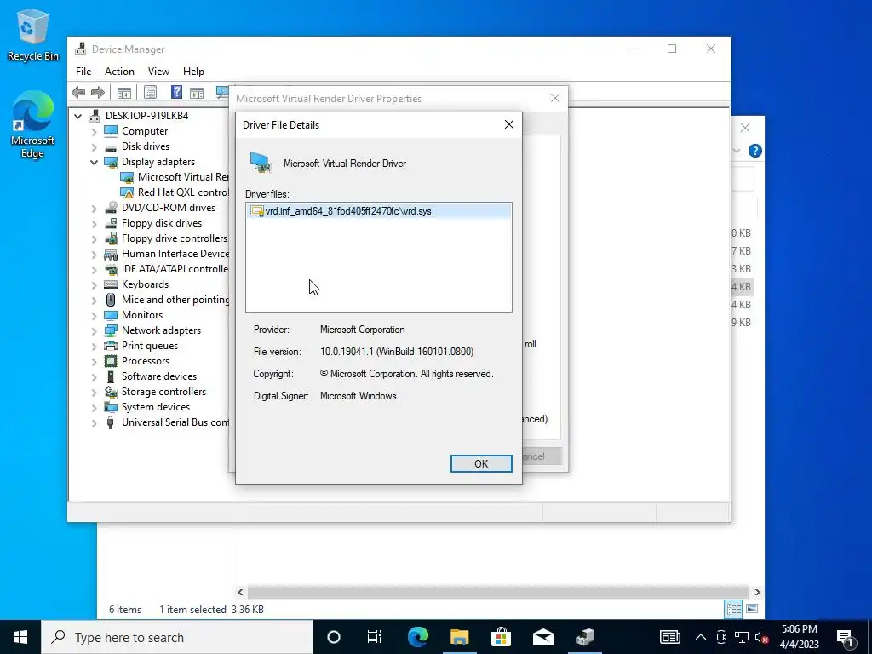Click the Mice and other pointing devices icon
872x654 pixels.
click(x=111, y=300)
